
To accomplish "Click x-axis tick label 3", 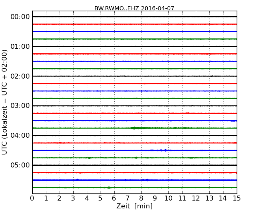I will click(x=73, y=198).
